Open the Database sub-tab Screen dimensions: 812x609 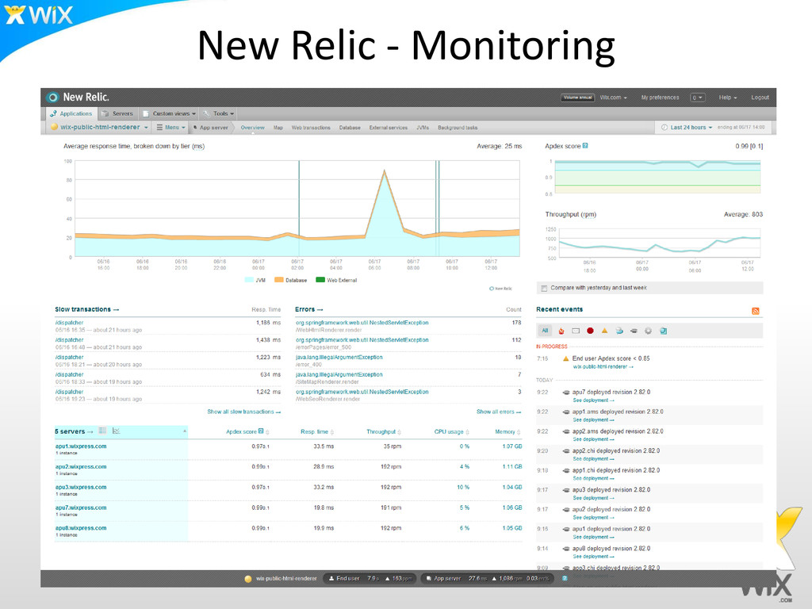click(x=350, y=128)
